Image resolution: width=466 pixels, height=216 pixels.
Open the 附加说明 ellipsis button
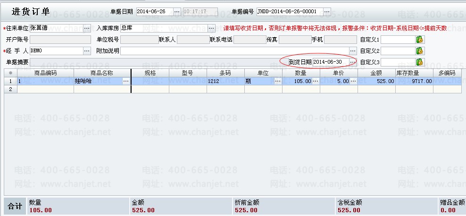352,51
